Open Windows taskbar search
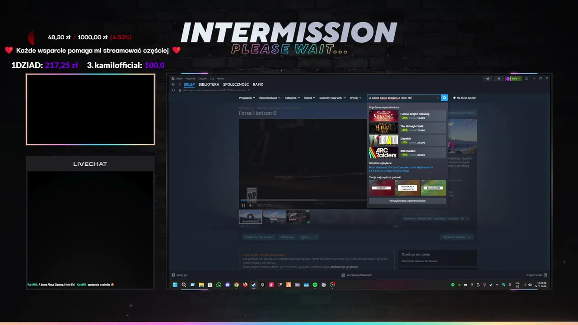Viewport: 578px width, 325px height. click(x=184, y=285)
